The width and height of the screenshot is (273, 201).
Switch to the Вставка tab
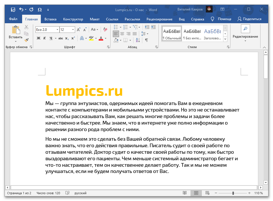pos(50,19)
